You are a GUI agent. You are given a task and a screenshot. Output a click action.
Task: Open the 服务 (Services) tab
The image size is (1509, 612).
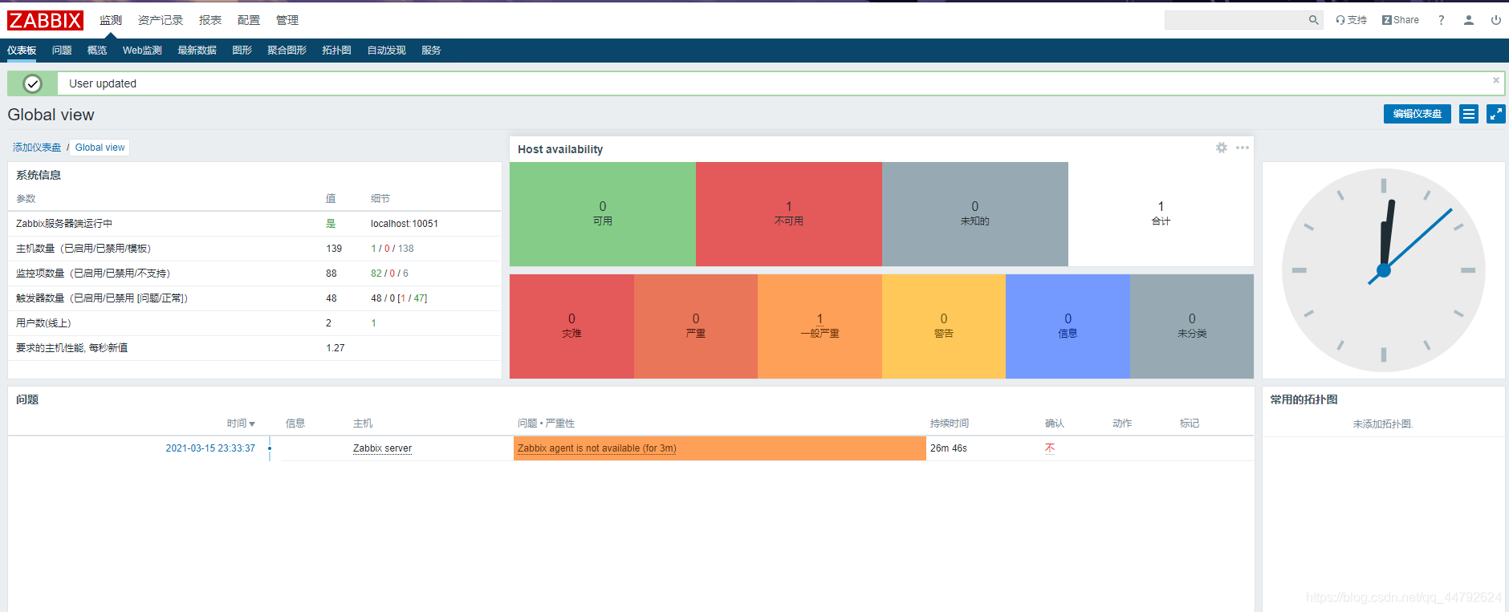(431, 50)
